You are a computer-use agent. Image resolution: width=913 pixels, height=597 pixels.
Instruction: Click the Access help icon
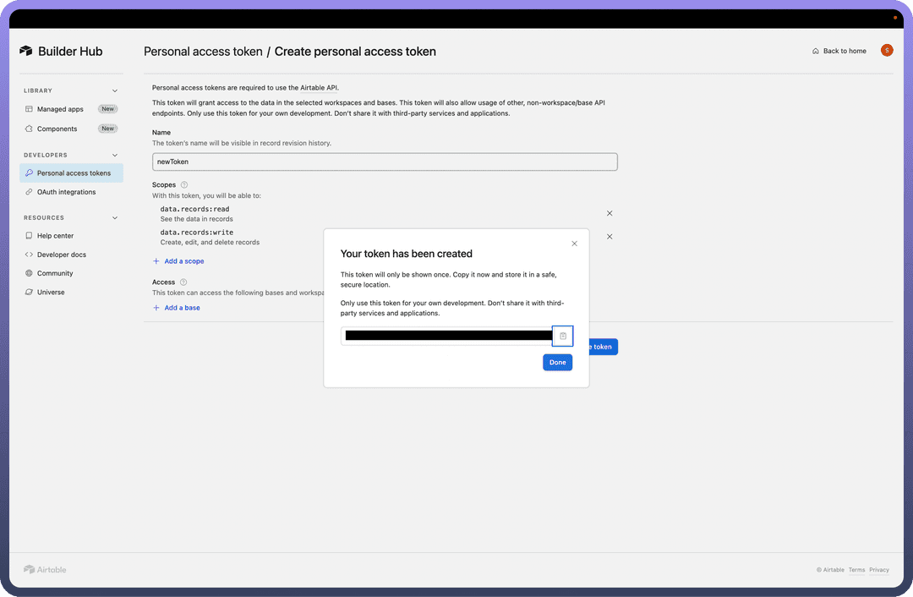pos(183,282)
